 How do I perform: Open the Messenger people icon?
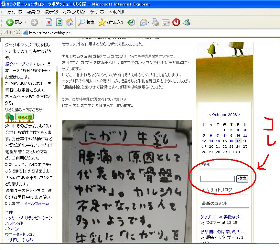pos(187,22)
